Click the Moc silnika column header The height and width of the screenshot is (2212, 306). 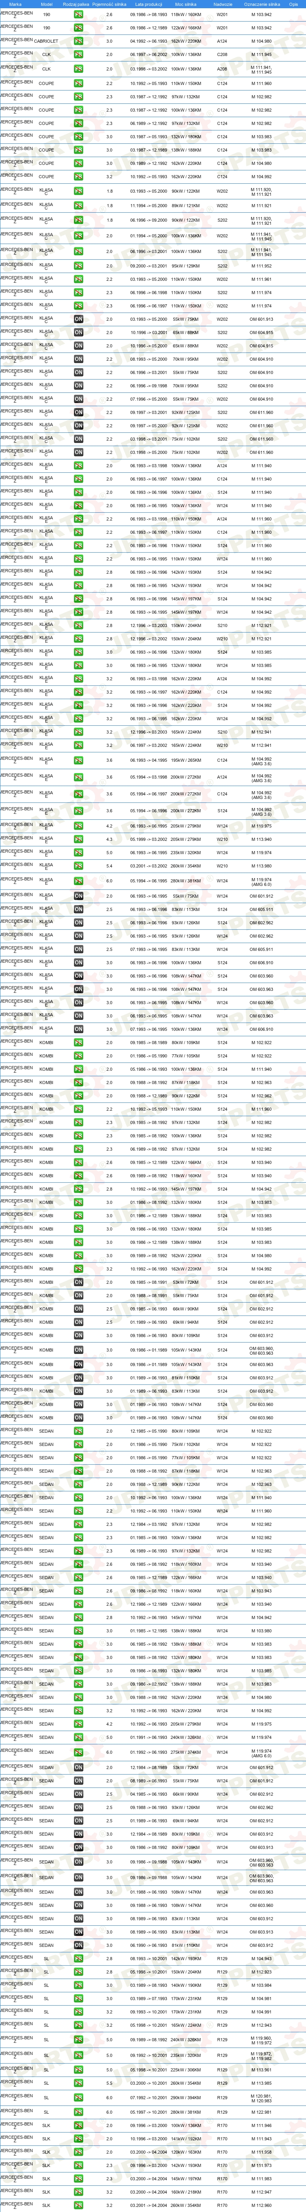coord(185,4)
